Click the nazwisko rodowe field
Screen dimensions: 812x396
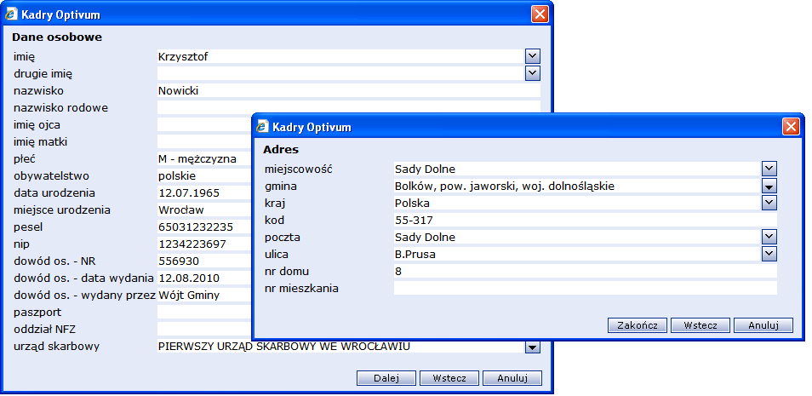pyautogui.click(x=348, y=106)
